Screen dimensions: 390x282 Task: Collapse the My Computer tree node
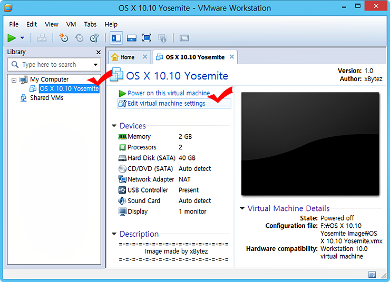click(14, 80)
